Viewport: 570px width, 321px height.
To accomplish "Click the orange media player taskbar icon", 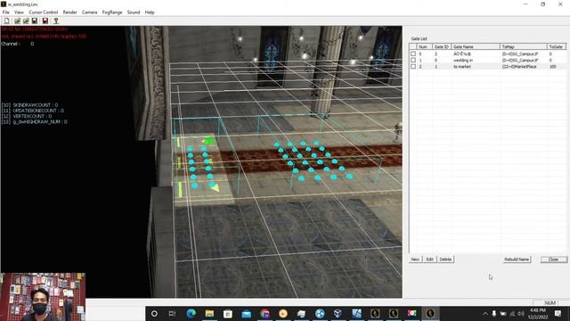I will [283, 313].
